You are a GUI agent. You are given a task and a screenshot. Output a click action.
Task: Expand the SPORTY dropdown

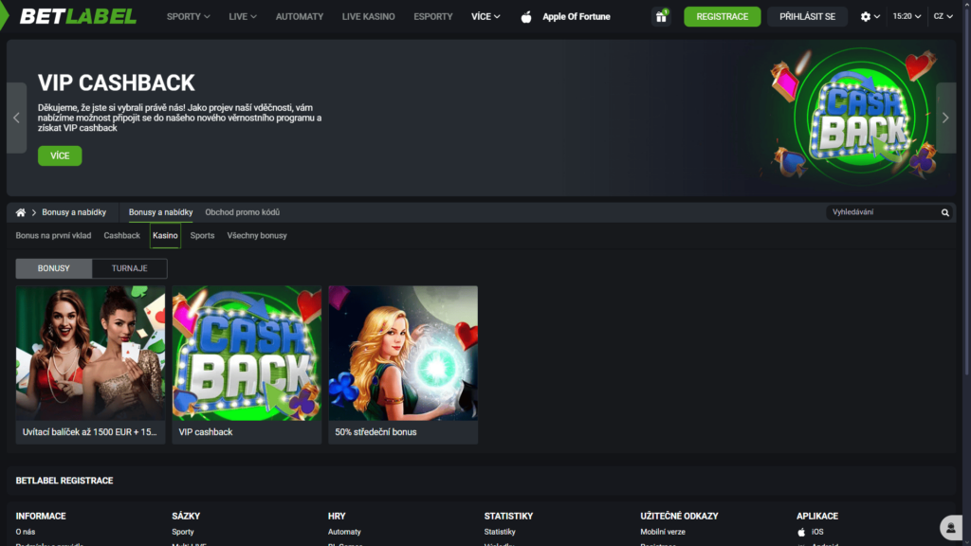pos(187,16)
